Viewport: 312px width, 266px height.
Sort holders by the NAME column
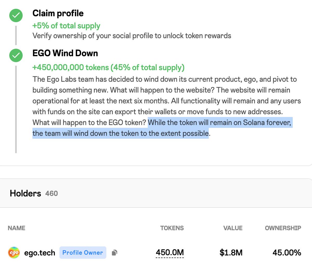coord(16,228)
